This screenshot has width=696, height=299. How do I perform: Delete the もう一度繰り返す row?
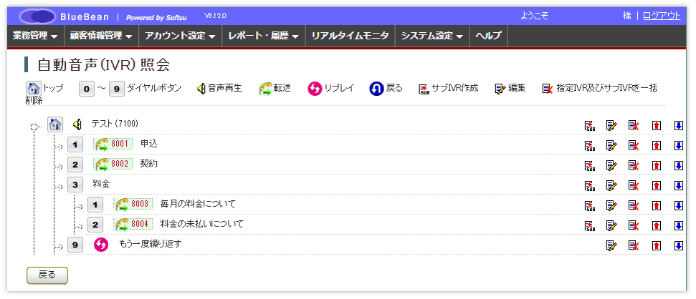(x=634, y=246)
